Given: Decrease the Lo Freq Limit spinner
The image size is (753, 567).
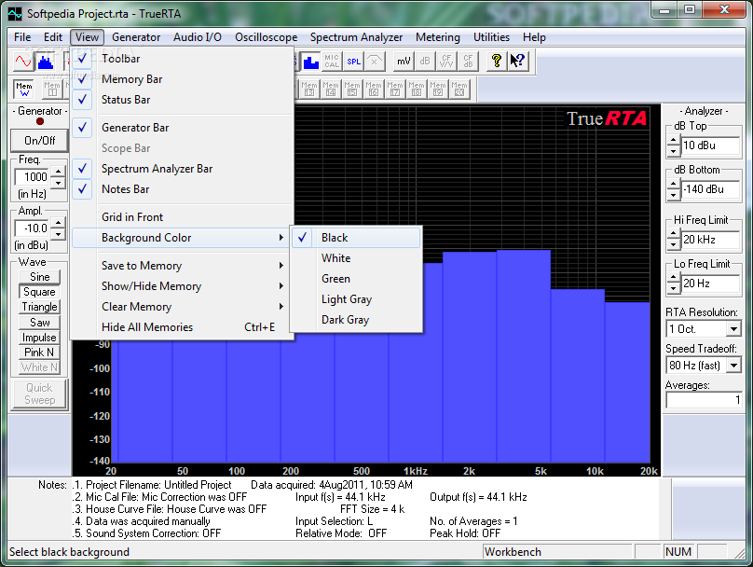Looking at the screenshot, I should pyautogui.click(x=673, y=288).
